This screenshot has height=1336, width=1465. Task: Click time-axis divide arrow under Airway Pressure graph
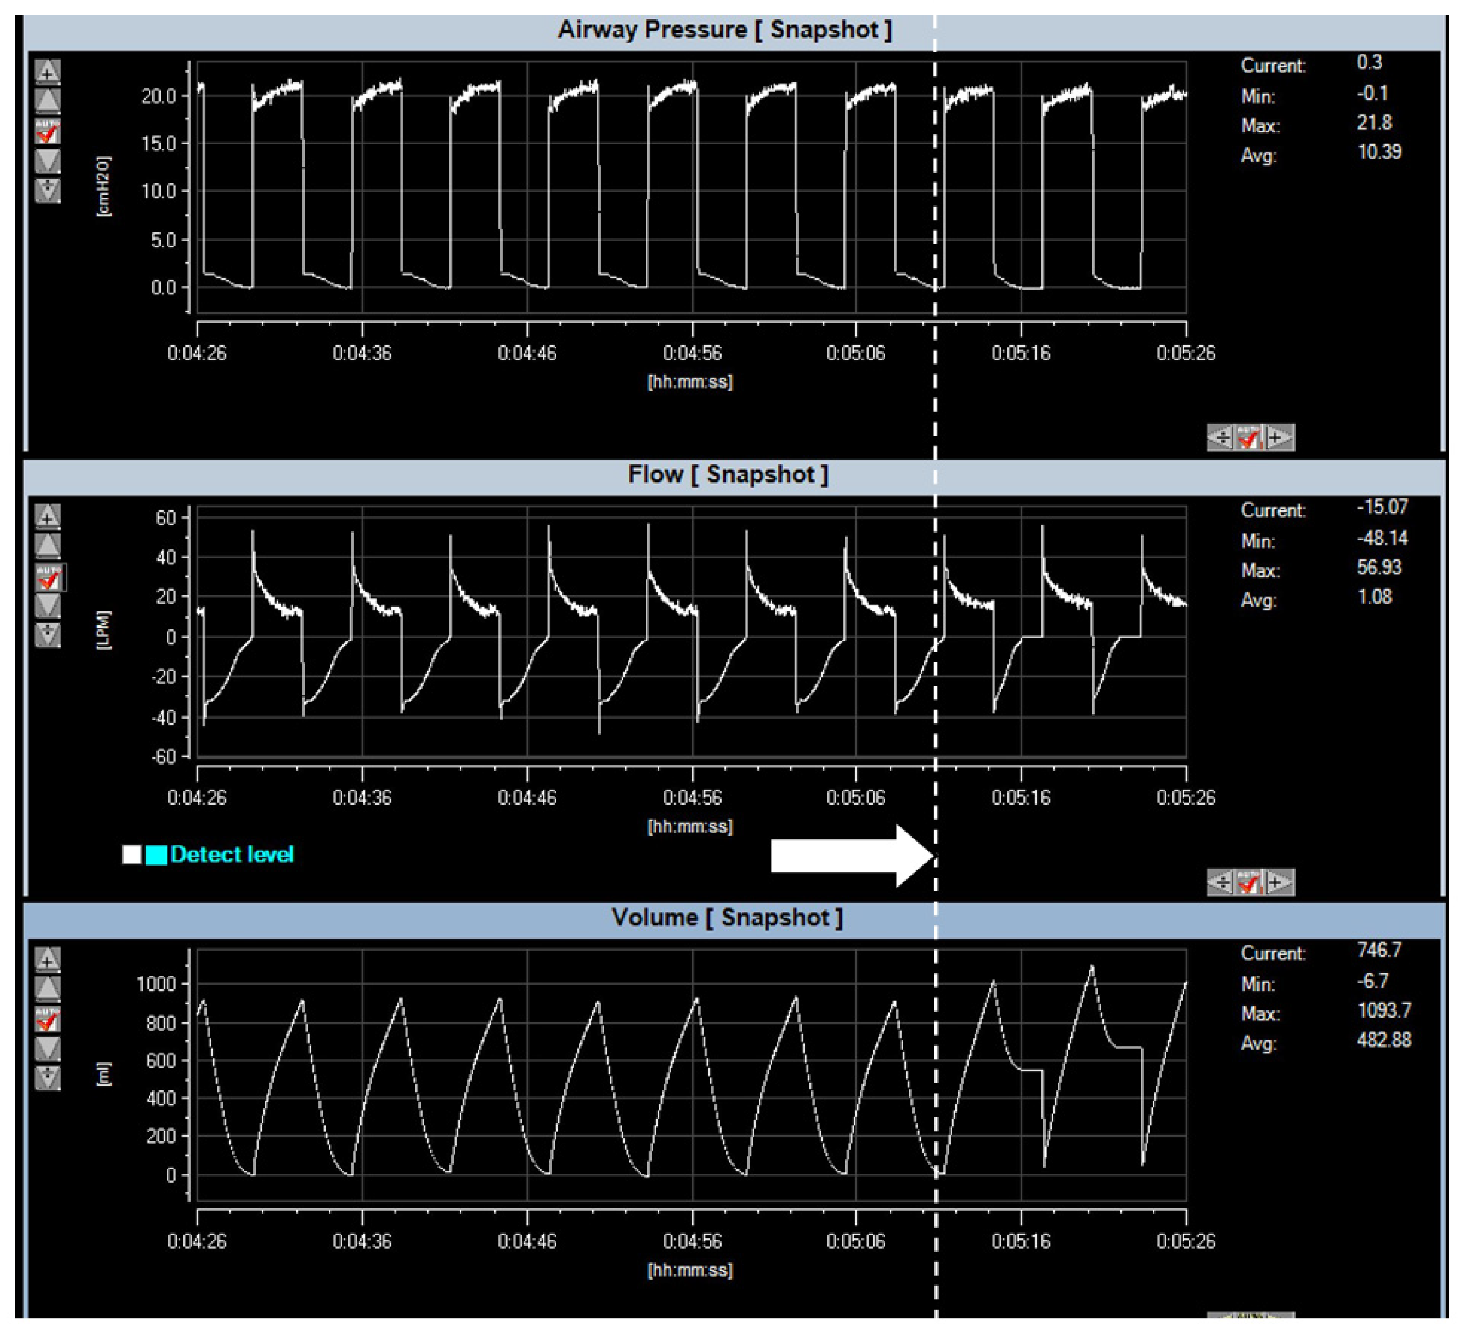click(1220, 437)
